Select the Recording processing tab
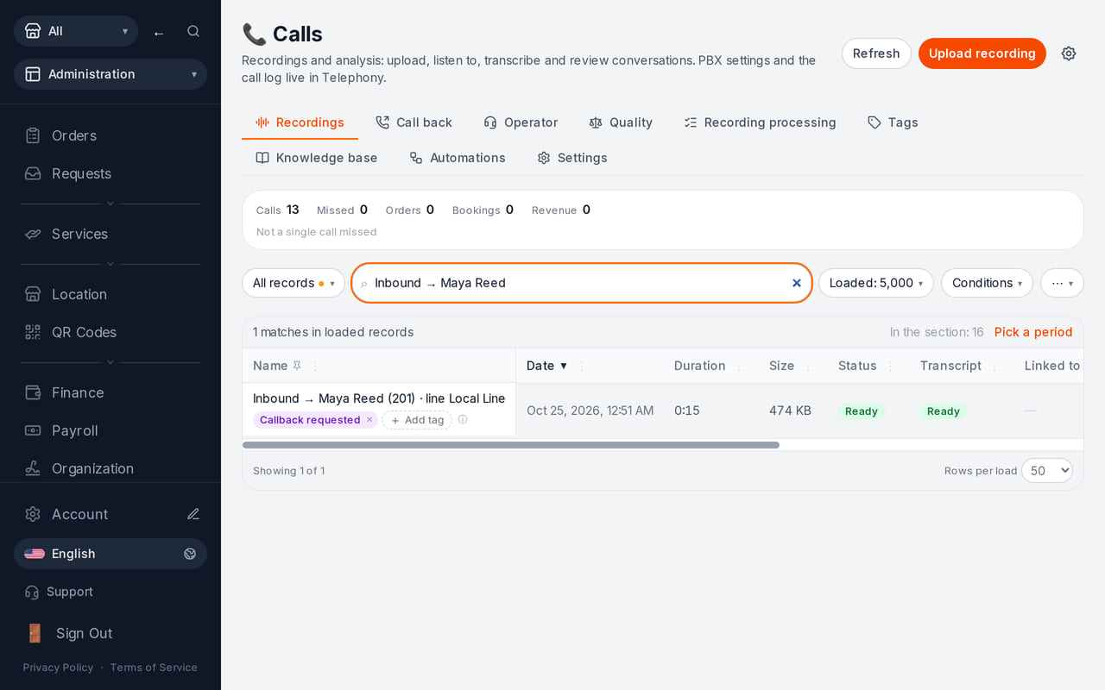The image size is (1105, 690). (760, 122)
